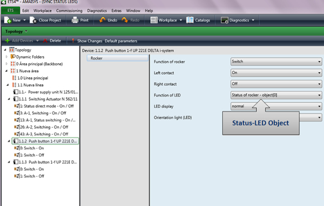Open the Commissioning menu
This screenshot has height=206, width=324.
click(x=69, y=11)
